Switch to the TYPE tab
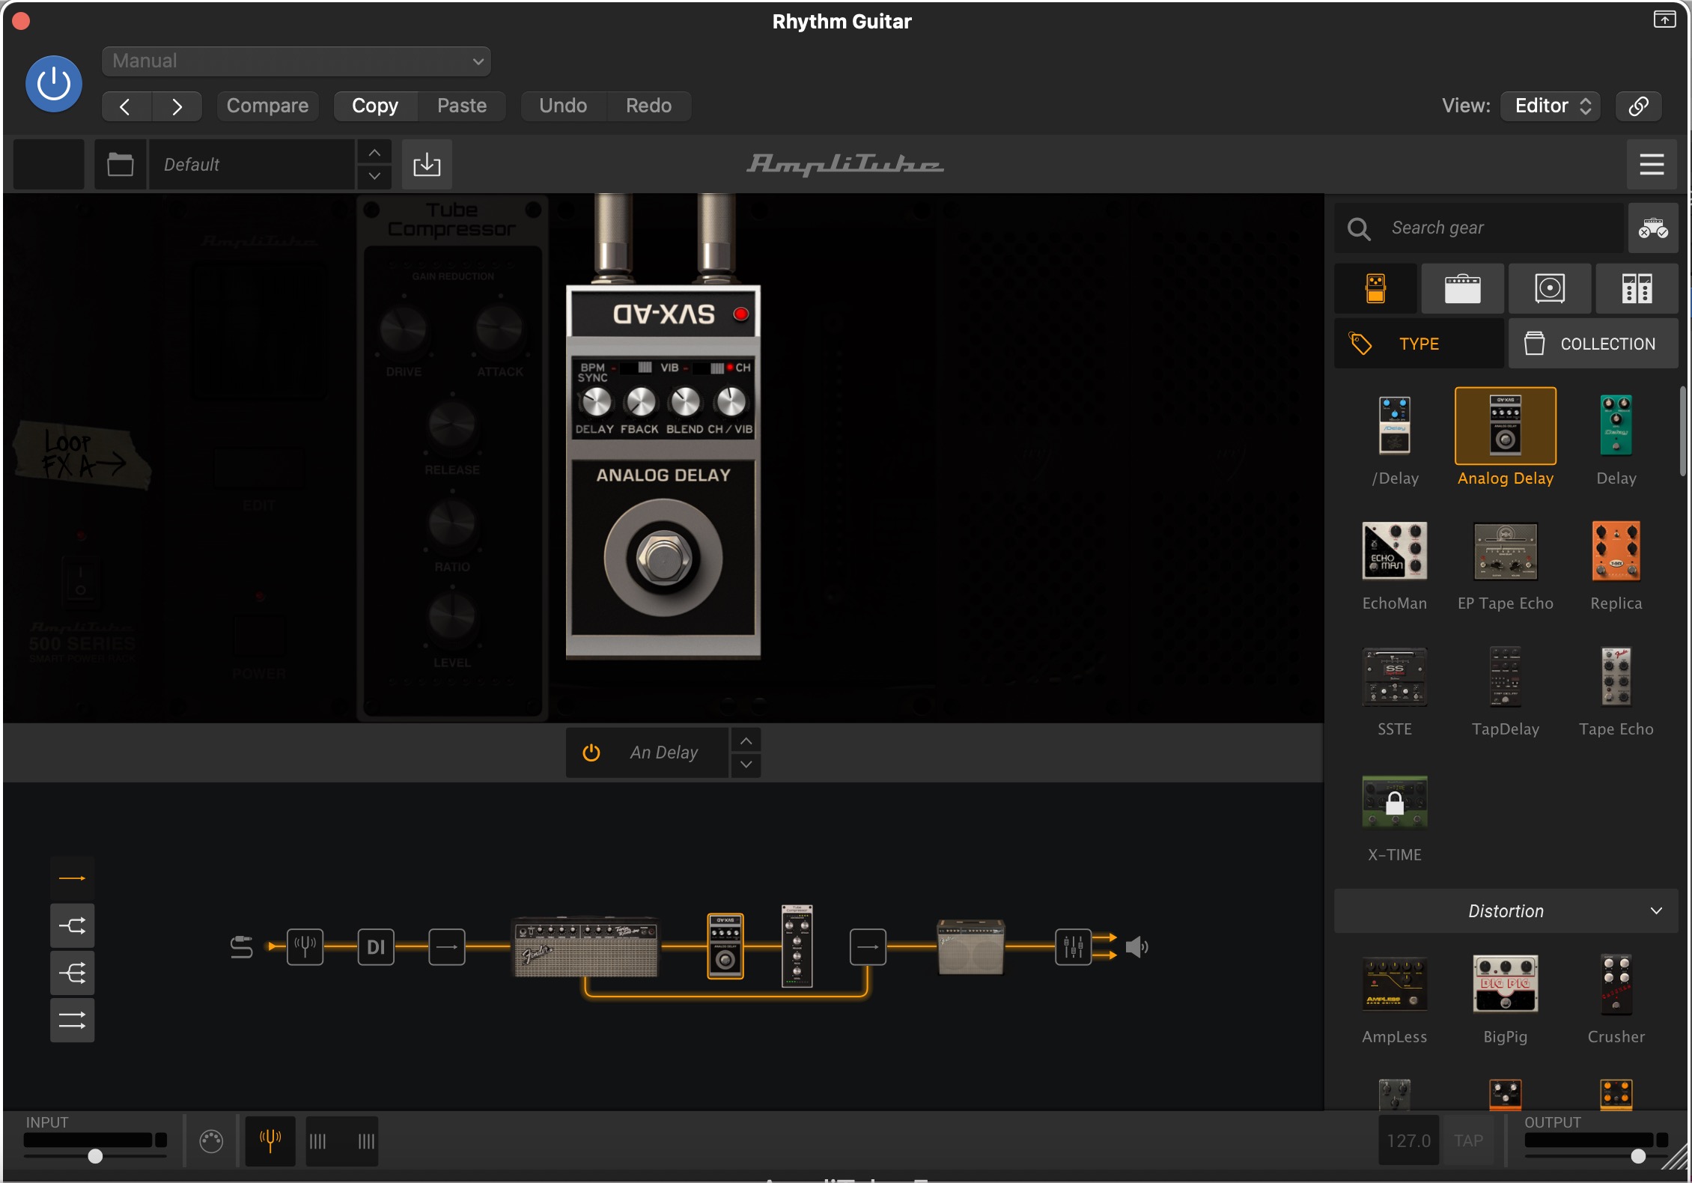Image resolution: width=1692 pixels, height=1183 pixels. (1419, 344)
